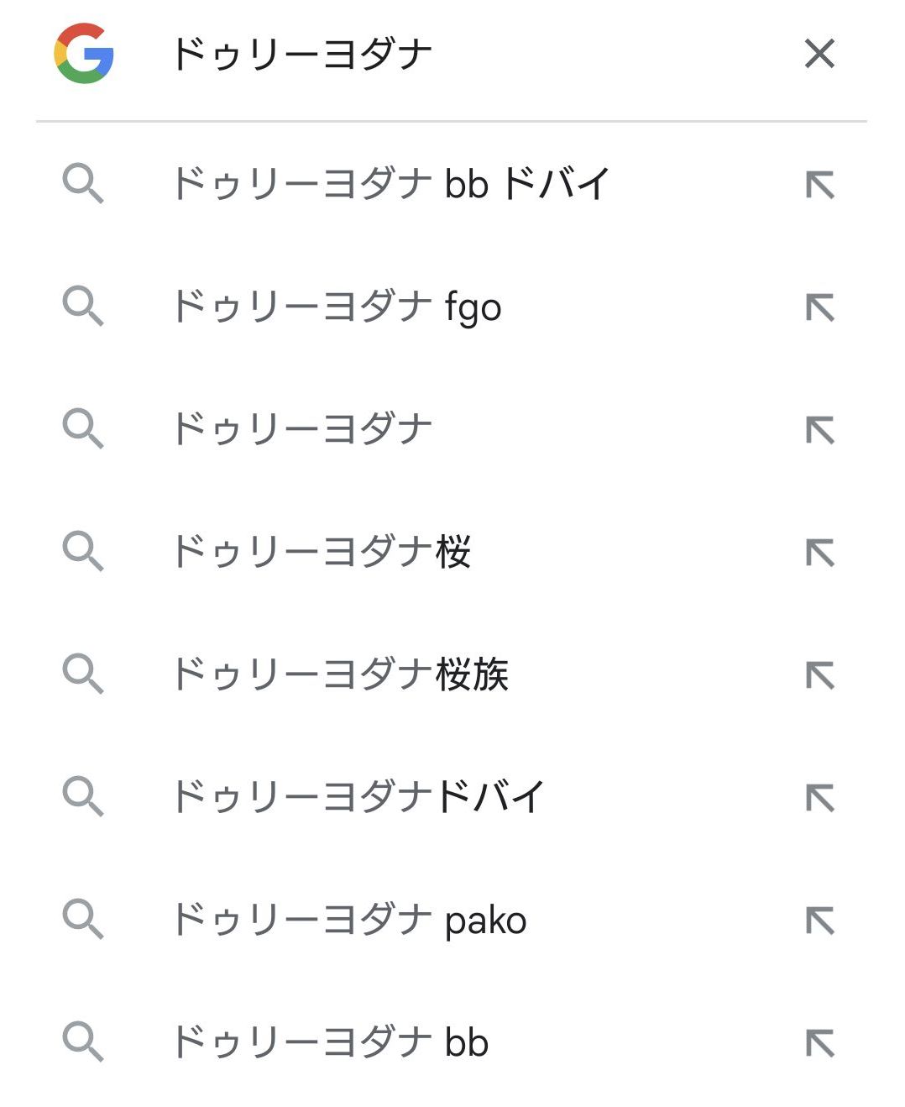Tap the fill arrow beside "pako" suggestion

(x=819, y=921)
